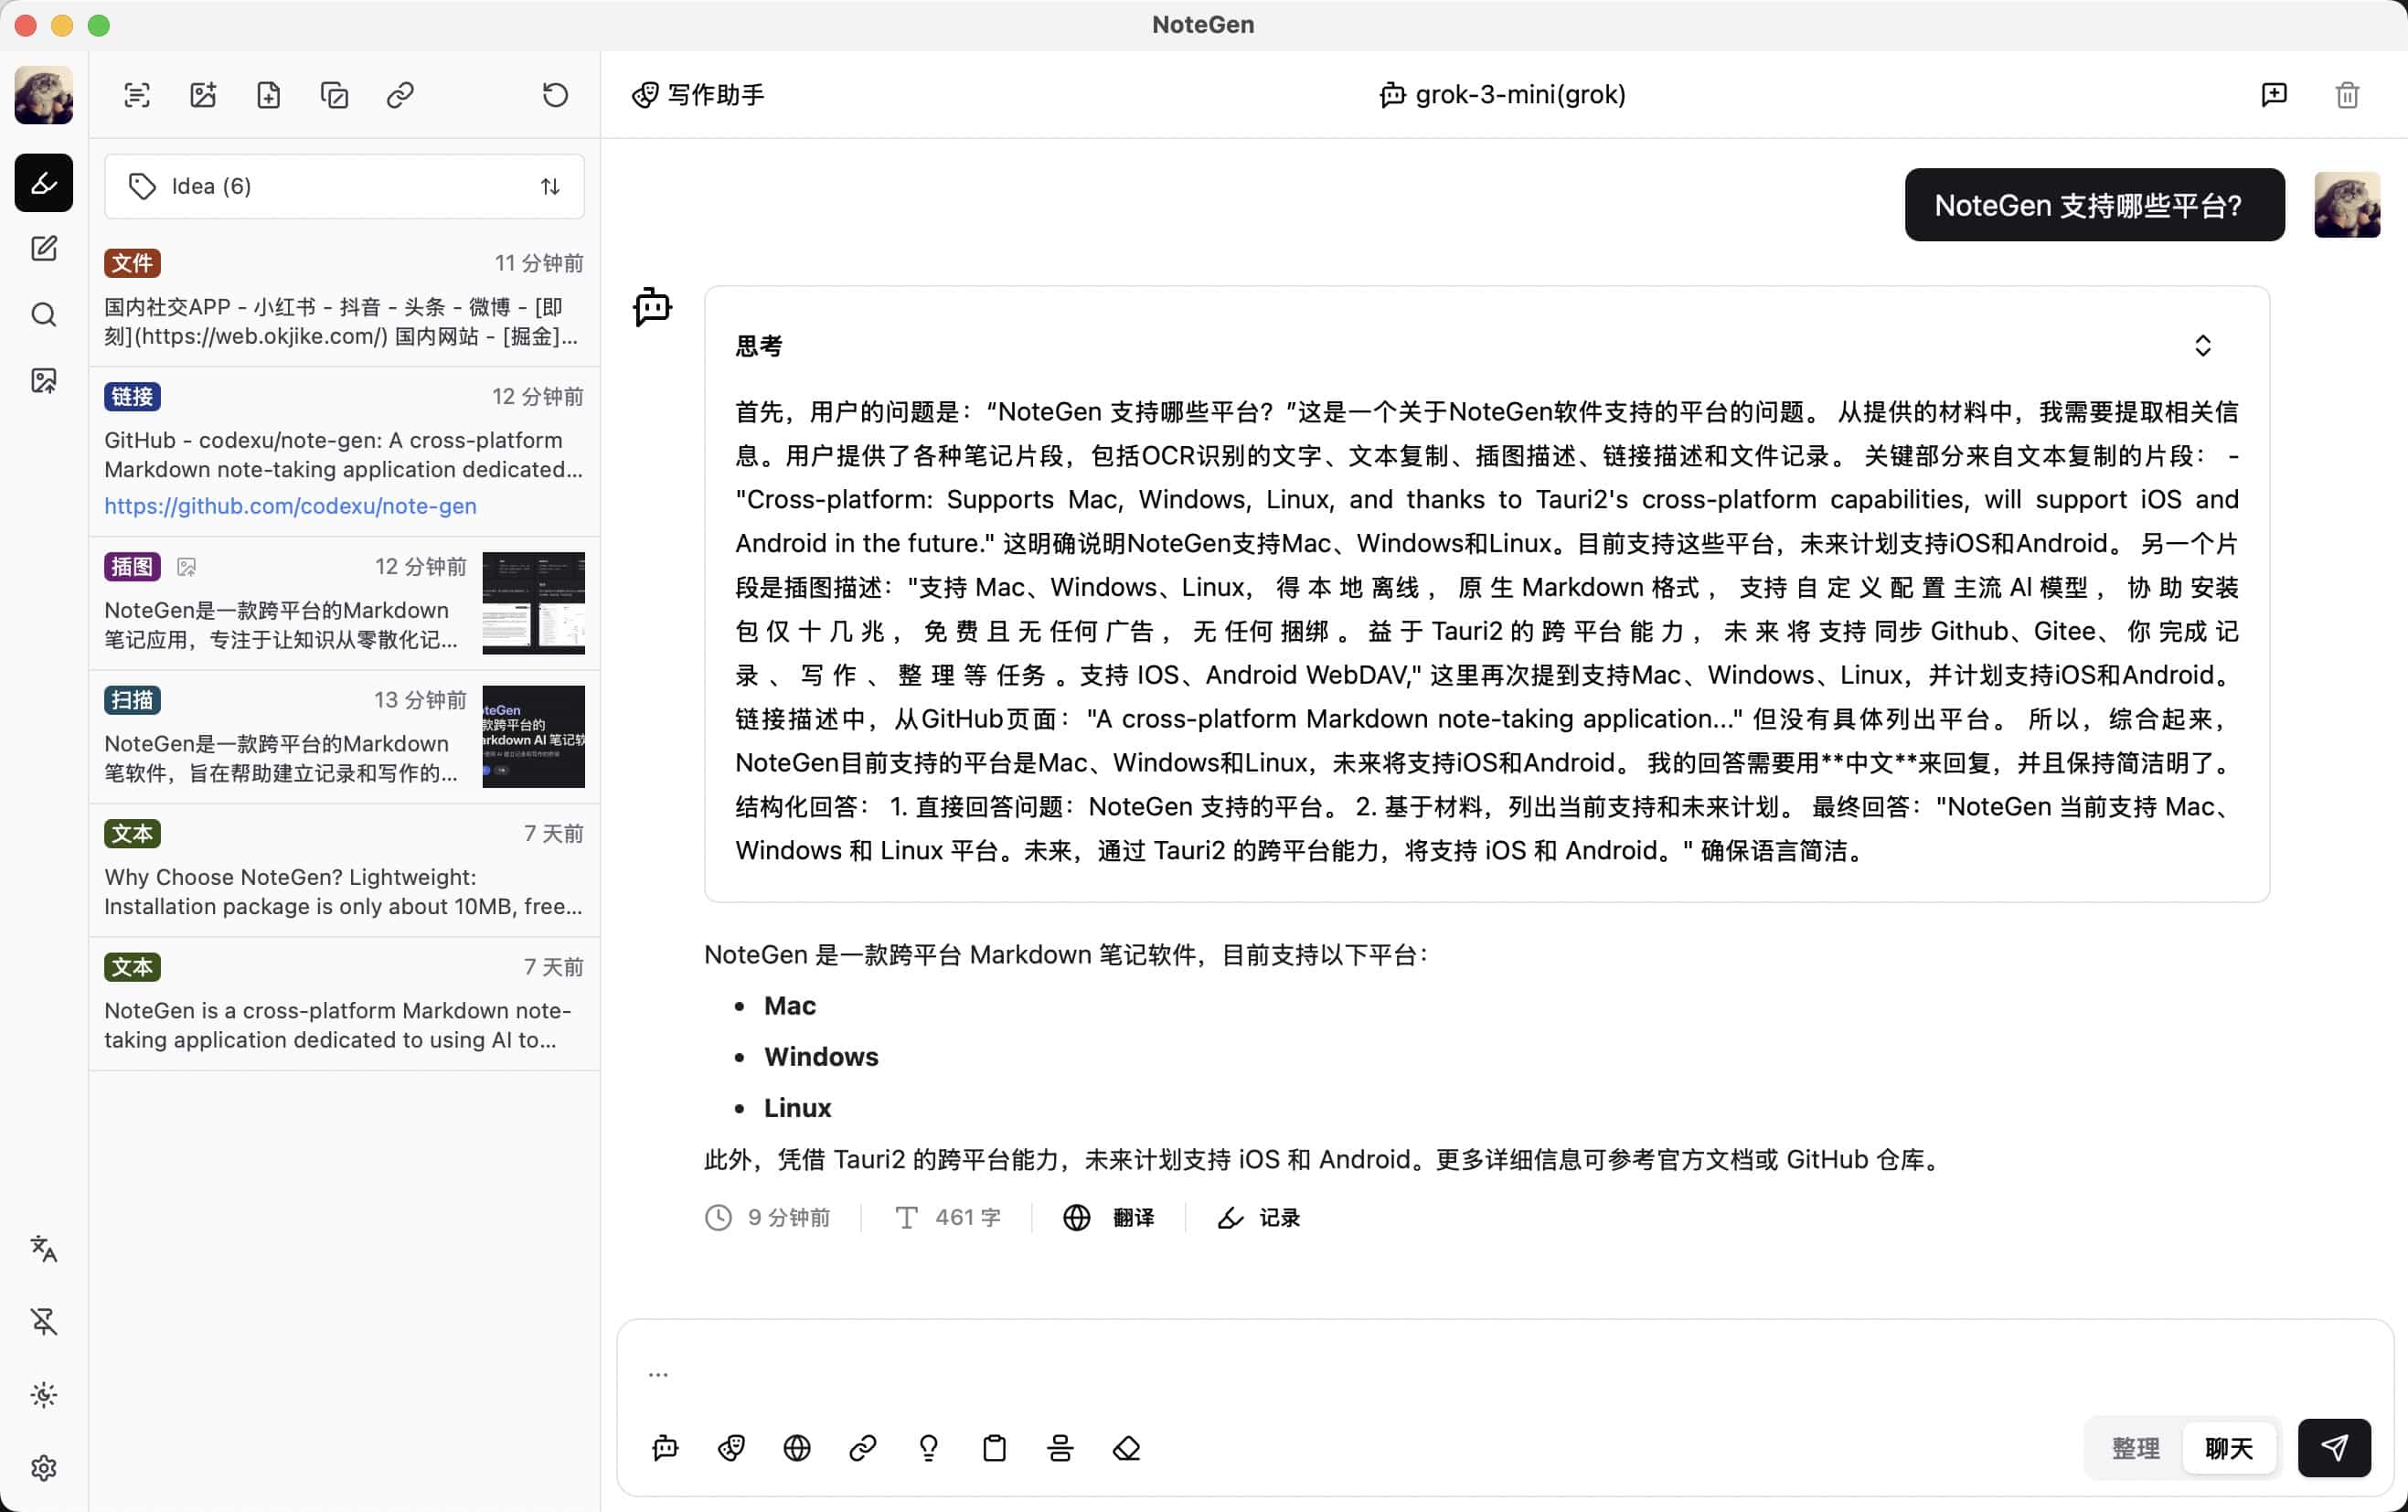The width and height of the screenshot is (2408, 1512).
Task: Open the note-gen GitHub link
Action: coord(289,507)
